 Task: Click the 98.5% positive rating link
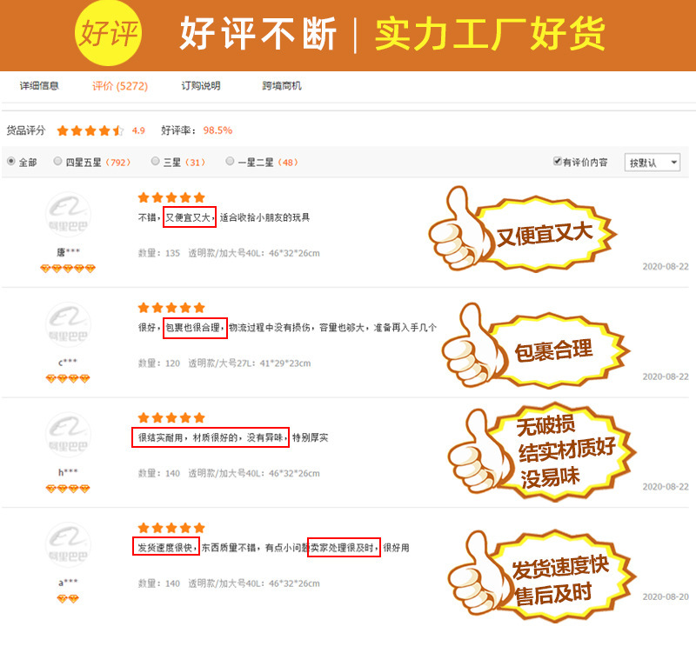pos(217,130)
